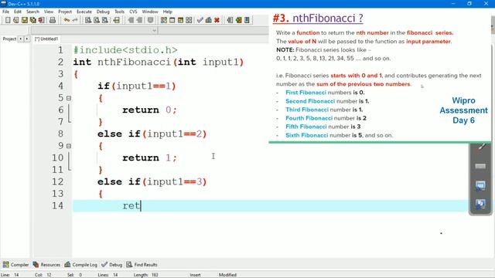Click 'return 0;' on line 6

[149, 110]
